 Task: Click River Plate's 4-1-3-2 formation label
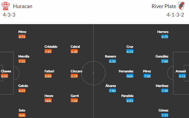(176, 15)
